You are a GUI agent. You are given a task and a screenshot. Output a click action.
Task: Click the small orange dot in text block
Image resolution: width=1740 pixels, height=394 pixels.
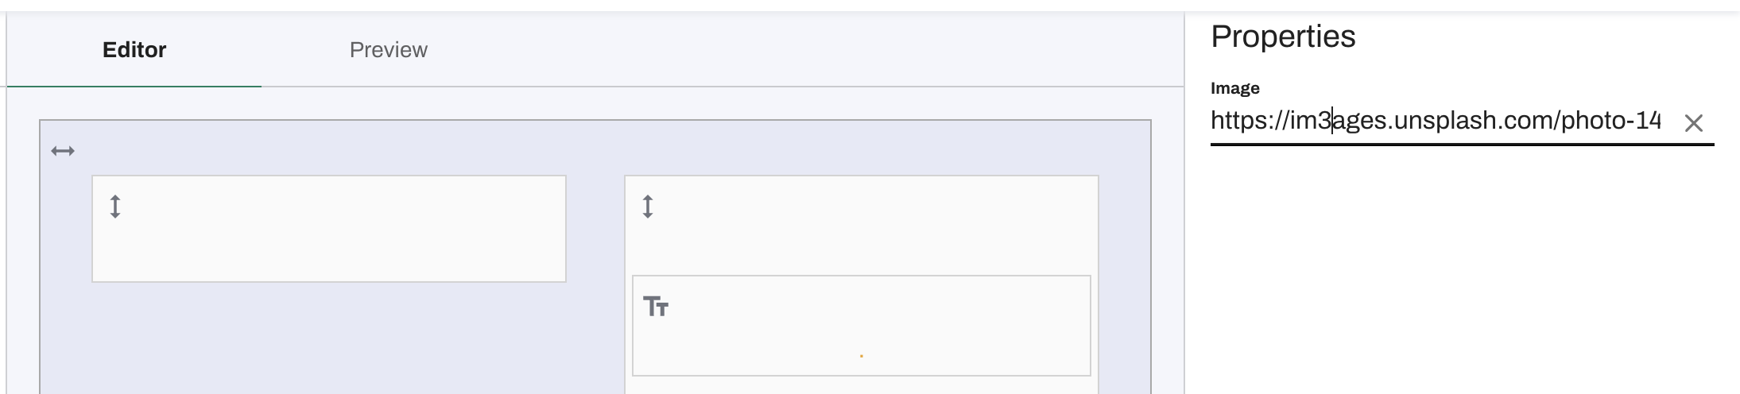click(862, 356)
